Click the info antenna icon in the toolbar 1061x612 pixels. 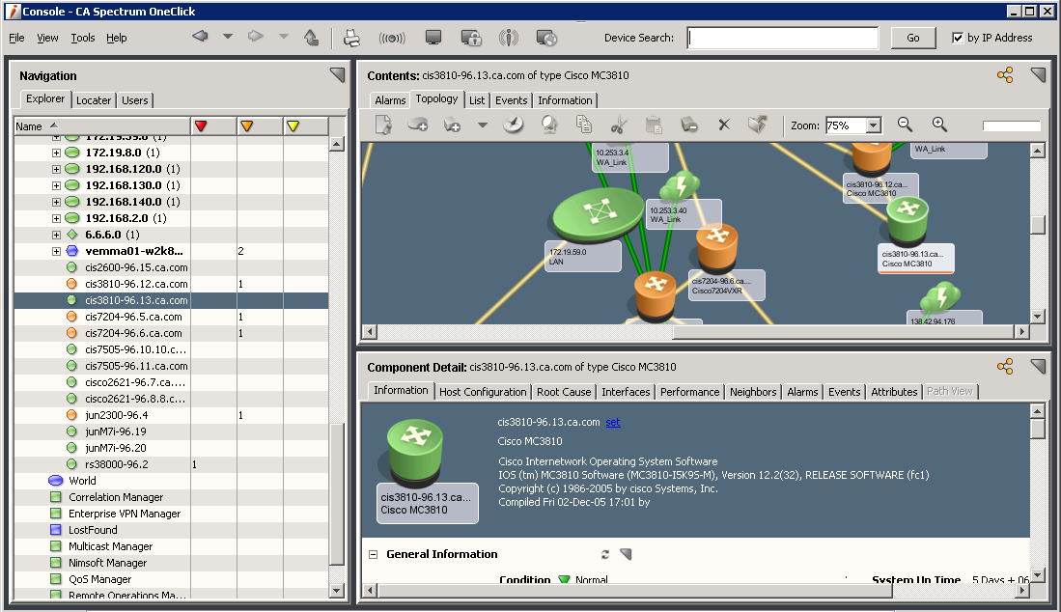[x=508, y=38]
